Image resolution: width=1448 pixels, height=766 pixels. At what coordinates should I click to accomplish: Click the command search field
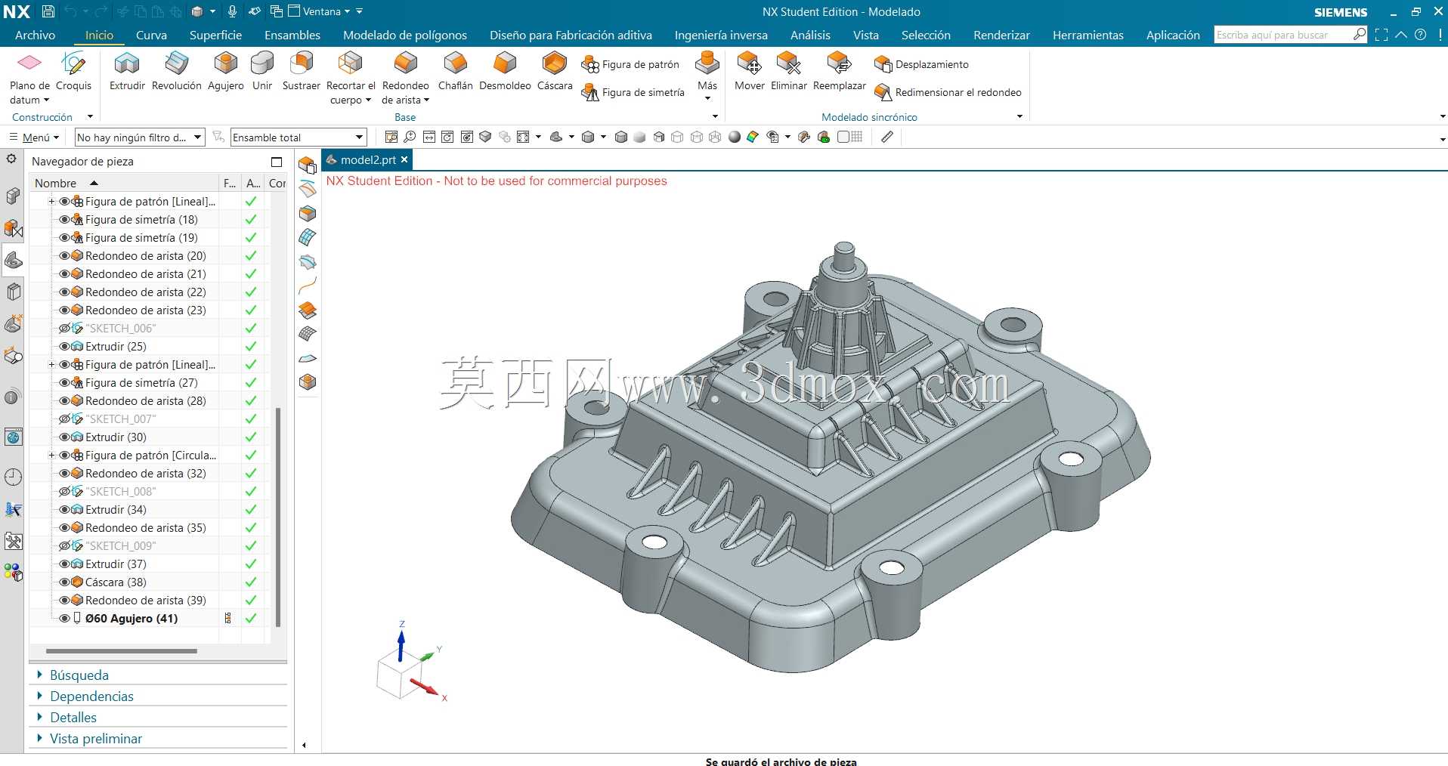[x=1284, y=35]
